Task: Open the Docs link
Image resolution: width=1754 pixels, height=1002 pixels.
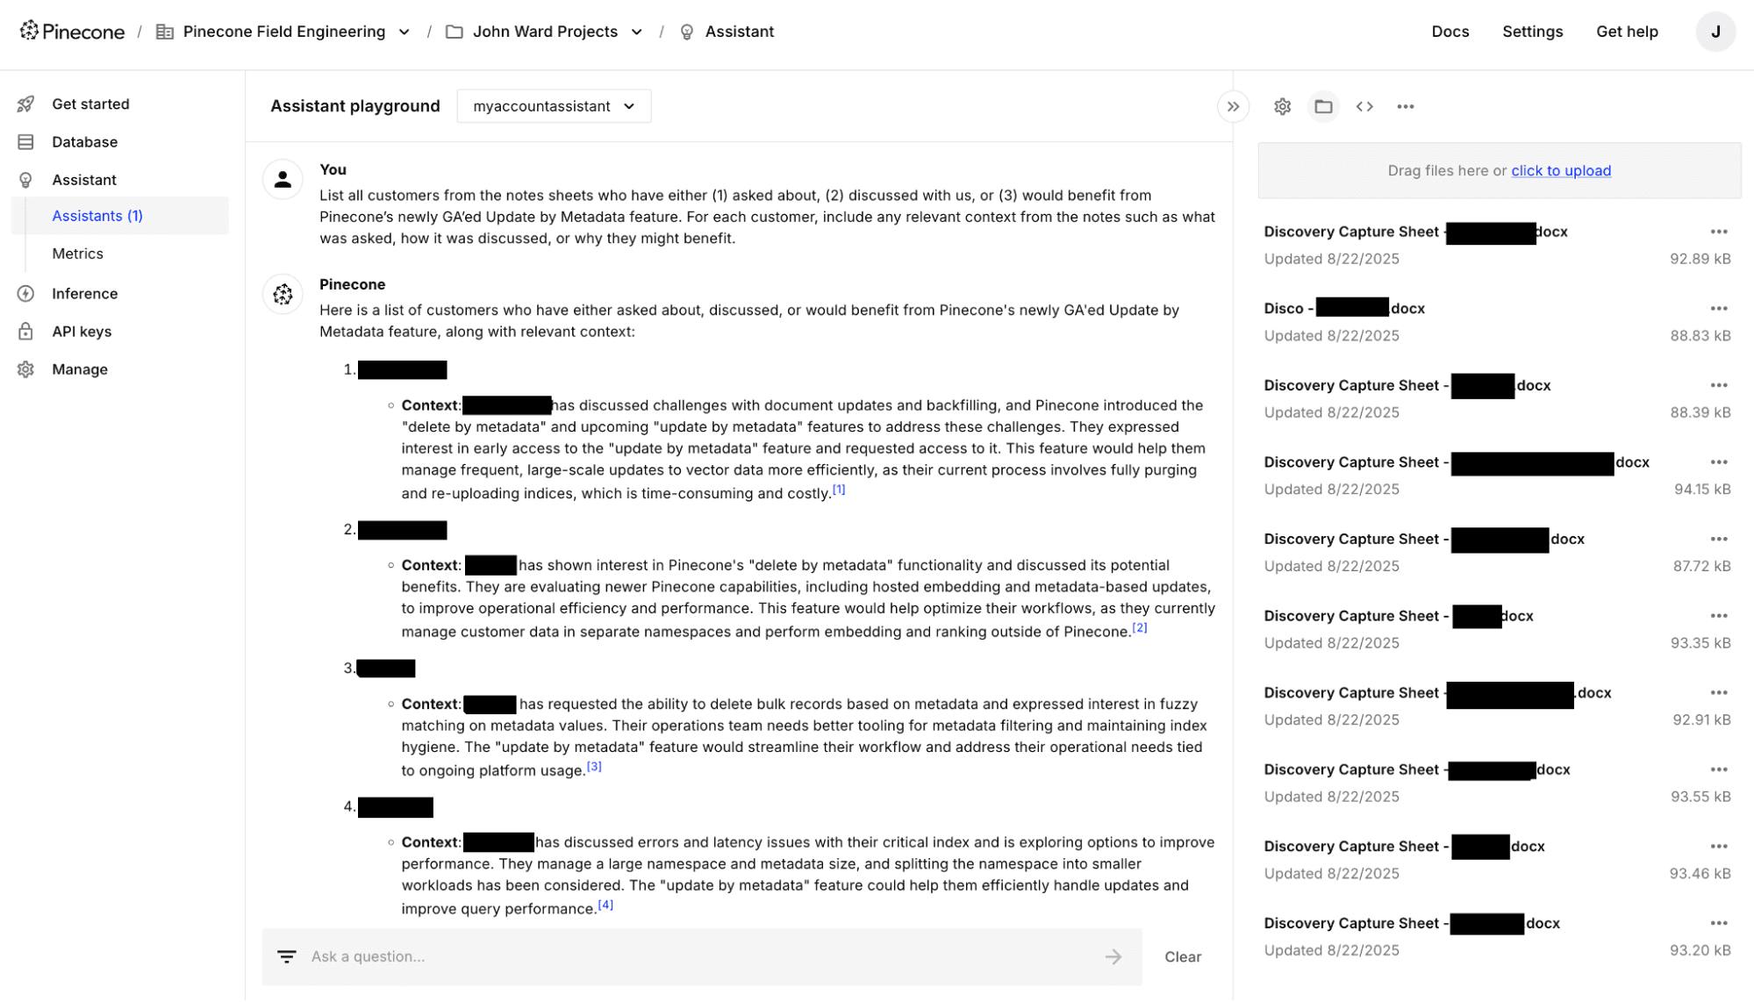Action: tap(1450, 32)
